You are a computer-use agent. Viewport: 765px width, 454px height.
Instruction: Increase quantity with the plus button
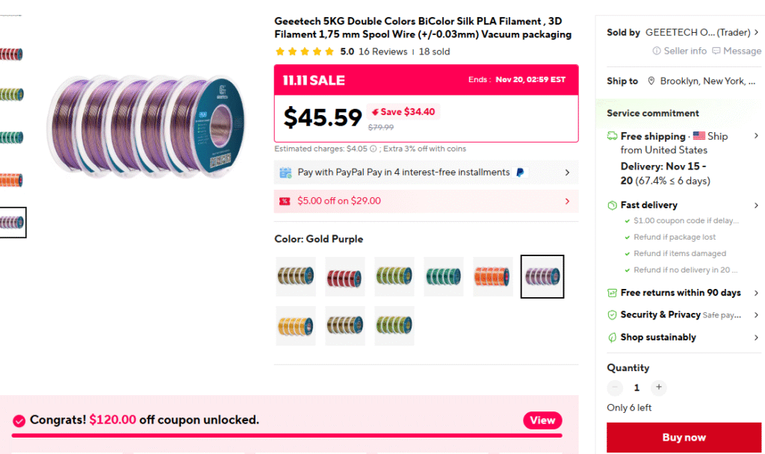tap(658, 388)
